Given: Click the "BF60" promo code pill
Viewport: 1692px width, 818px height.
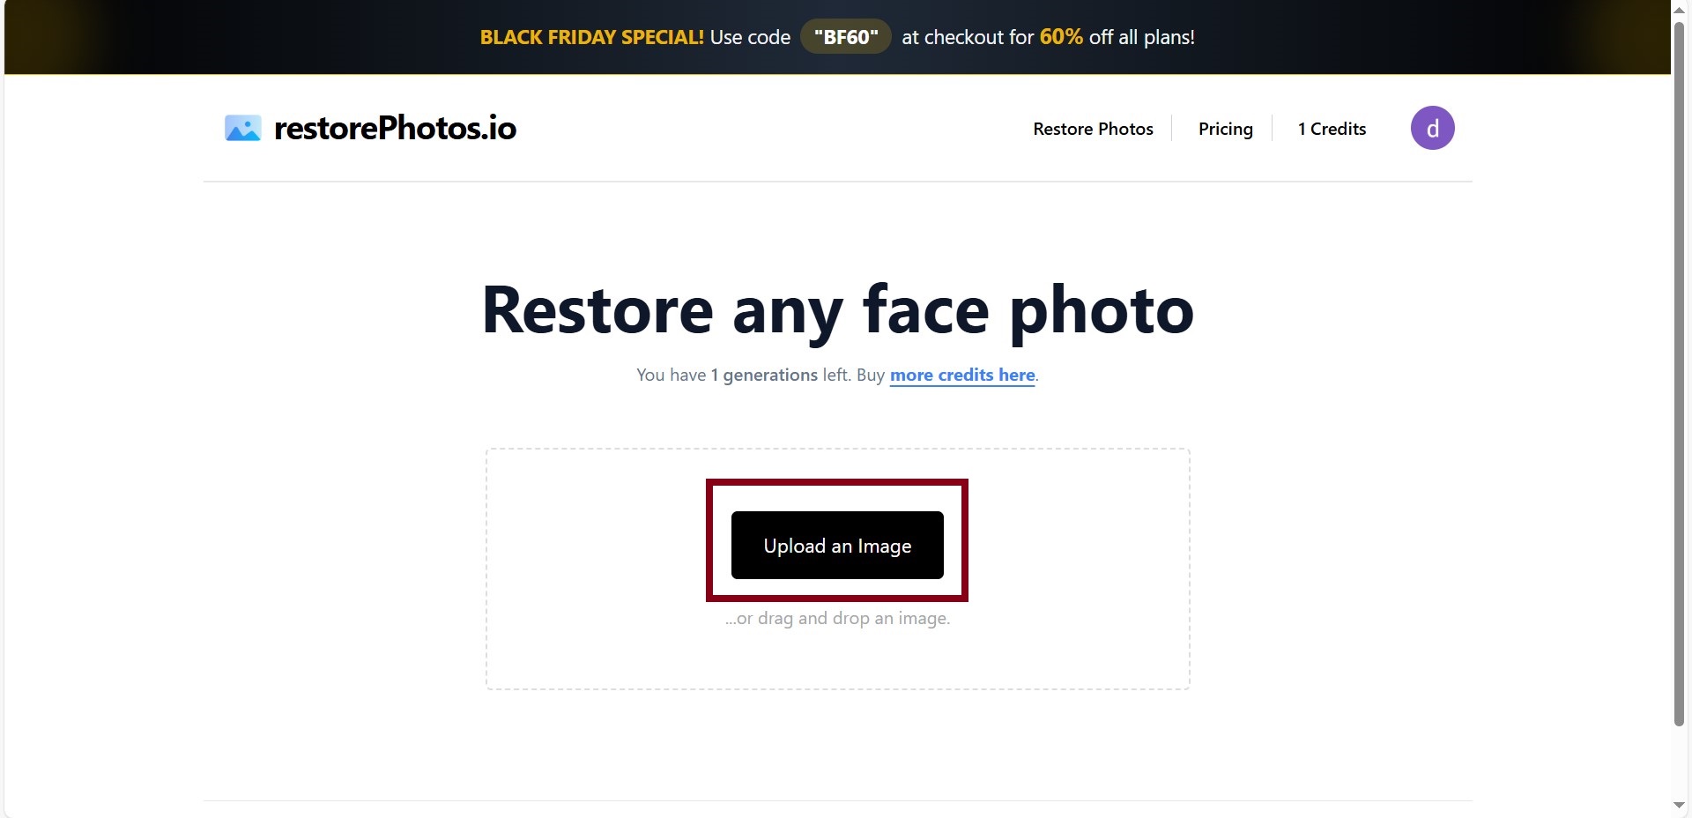Looking at the screenshot, I should [x=846, y=37].
